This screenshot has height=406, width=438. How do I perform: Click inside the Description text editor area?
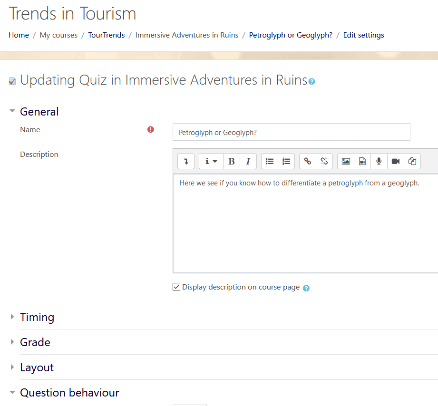(305, 223)
